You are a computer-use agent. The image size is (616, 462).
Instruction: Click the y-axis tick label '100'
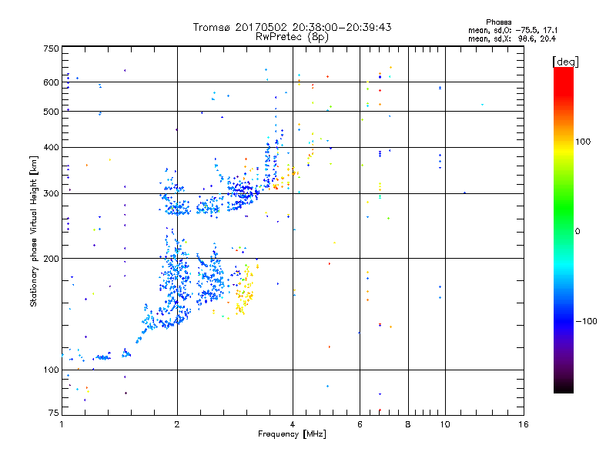pos(51,370)
